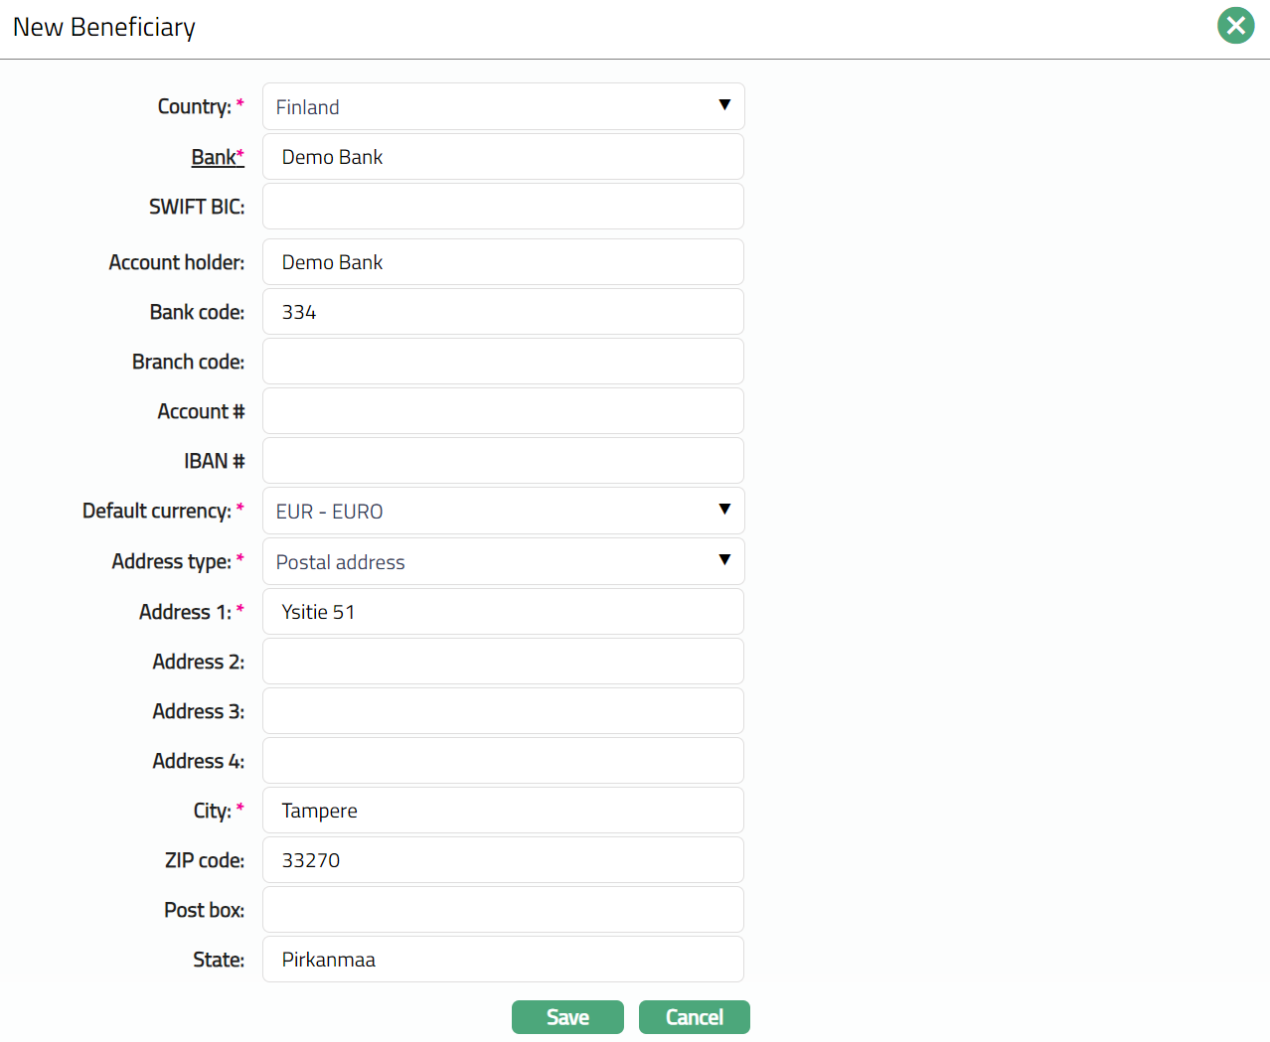Image resolution: width=1270 pixels, height=1042 pixels.
Task: Click into the SWIFT BIC field
Action: (x=503, y=207)
